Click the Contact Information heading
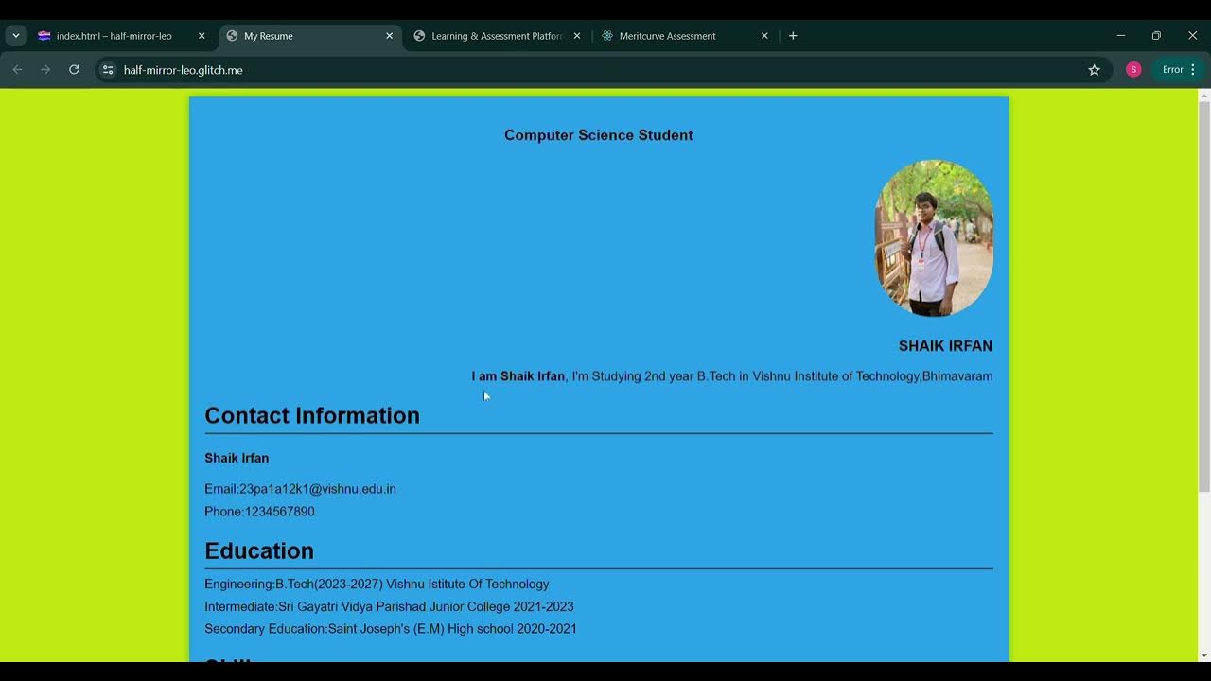Image resolution: width=1211 pixels, height=681 pixels. pos(312,415)
